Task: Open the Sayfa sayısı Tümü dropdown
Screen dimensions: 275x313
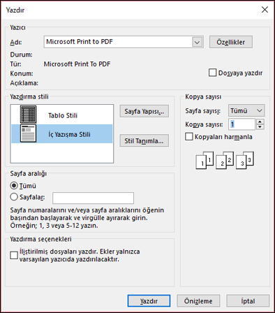Action: [x=246, y=110]
